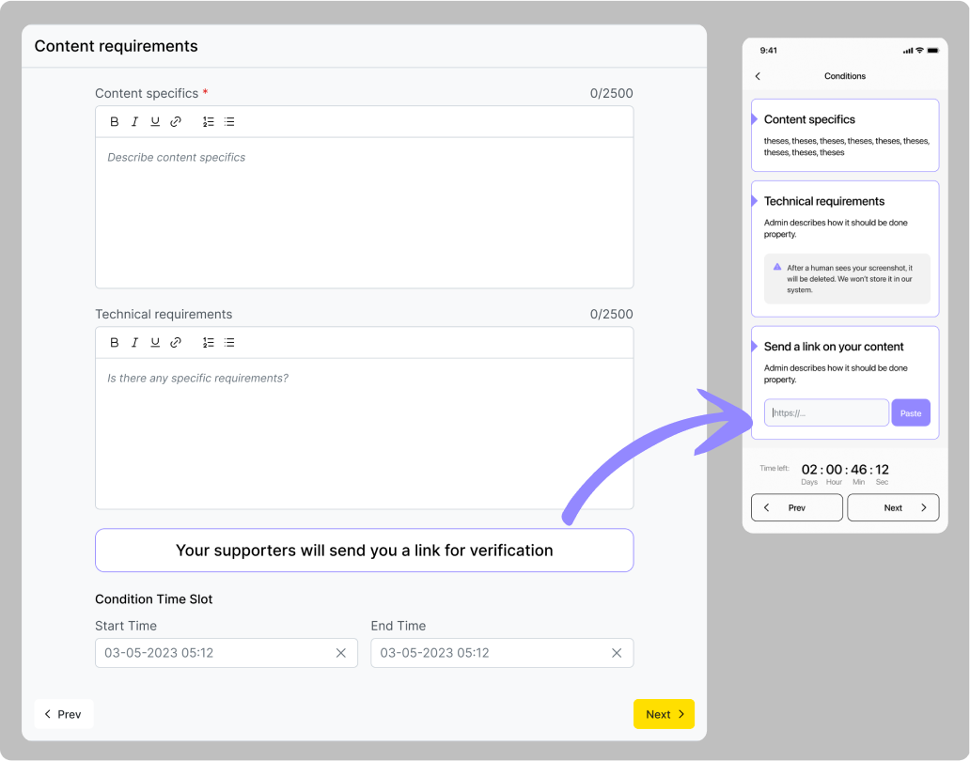
Task: Tap back arrow in Conditions header
Action: tap(759, 76)
